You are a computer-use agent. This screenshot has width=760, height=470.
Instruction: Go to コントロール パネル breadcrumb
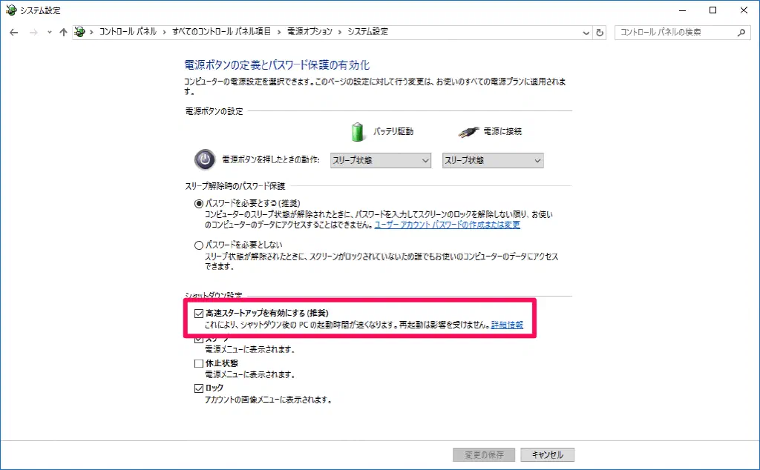click(128, 31)
